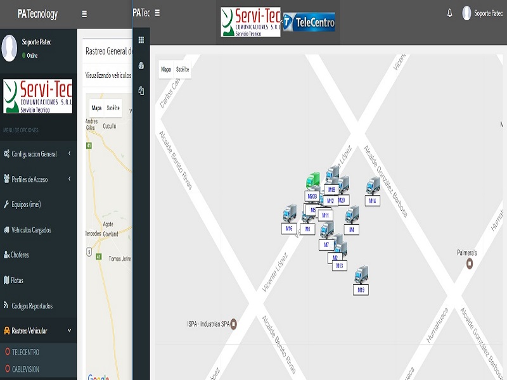Collapse the Rastreo Vehicular menu
Viewport: 507px width, 380px height.
tap(38, 331)
